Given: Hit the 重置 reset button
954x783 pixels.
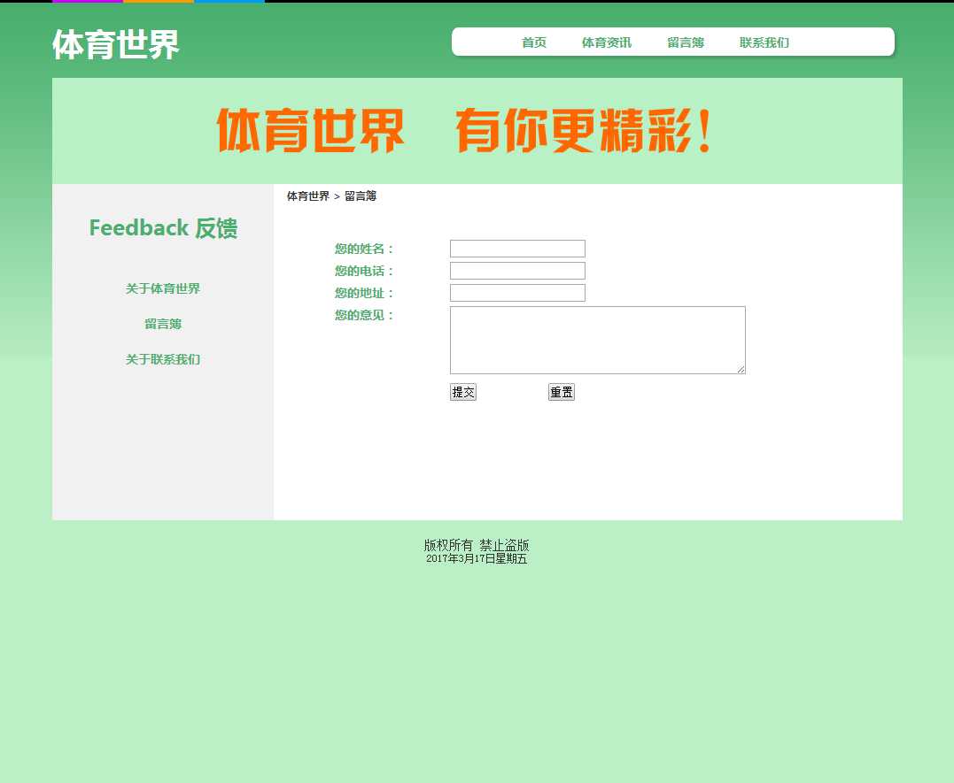Looking at the screenshot, I should point(561,393).
